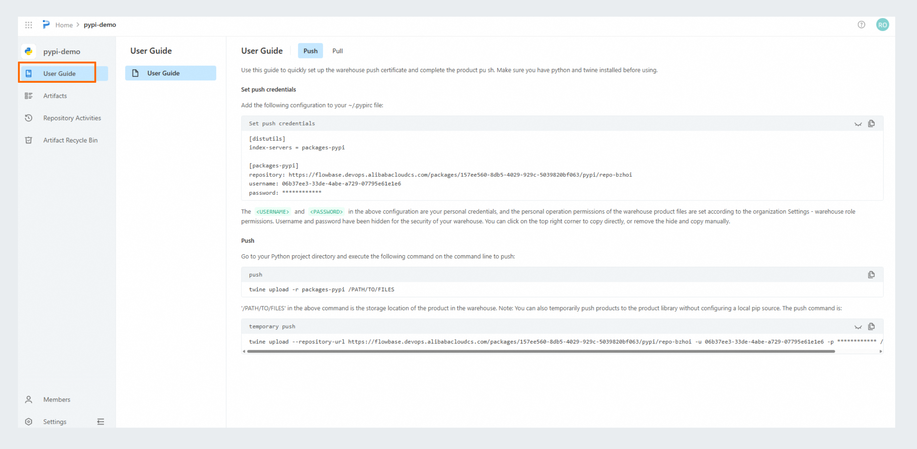The image size is (917, 449).
Task: Collapse the sidebar using the Settings-row toggle
Action: (101, 422)
